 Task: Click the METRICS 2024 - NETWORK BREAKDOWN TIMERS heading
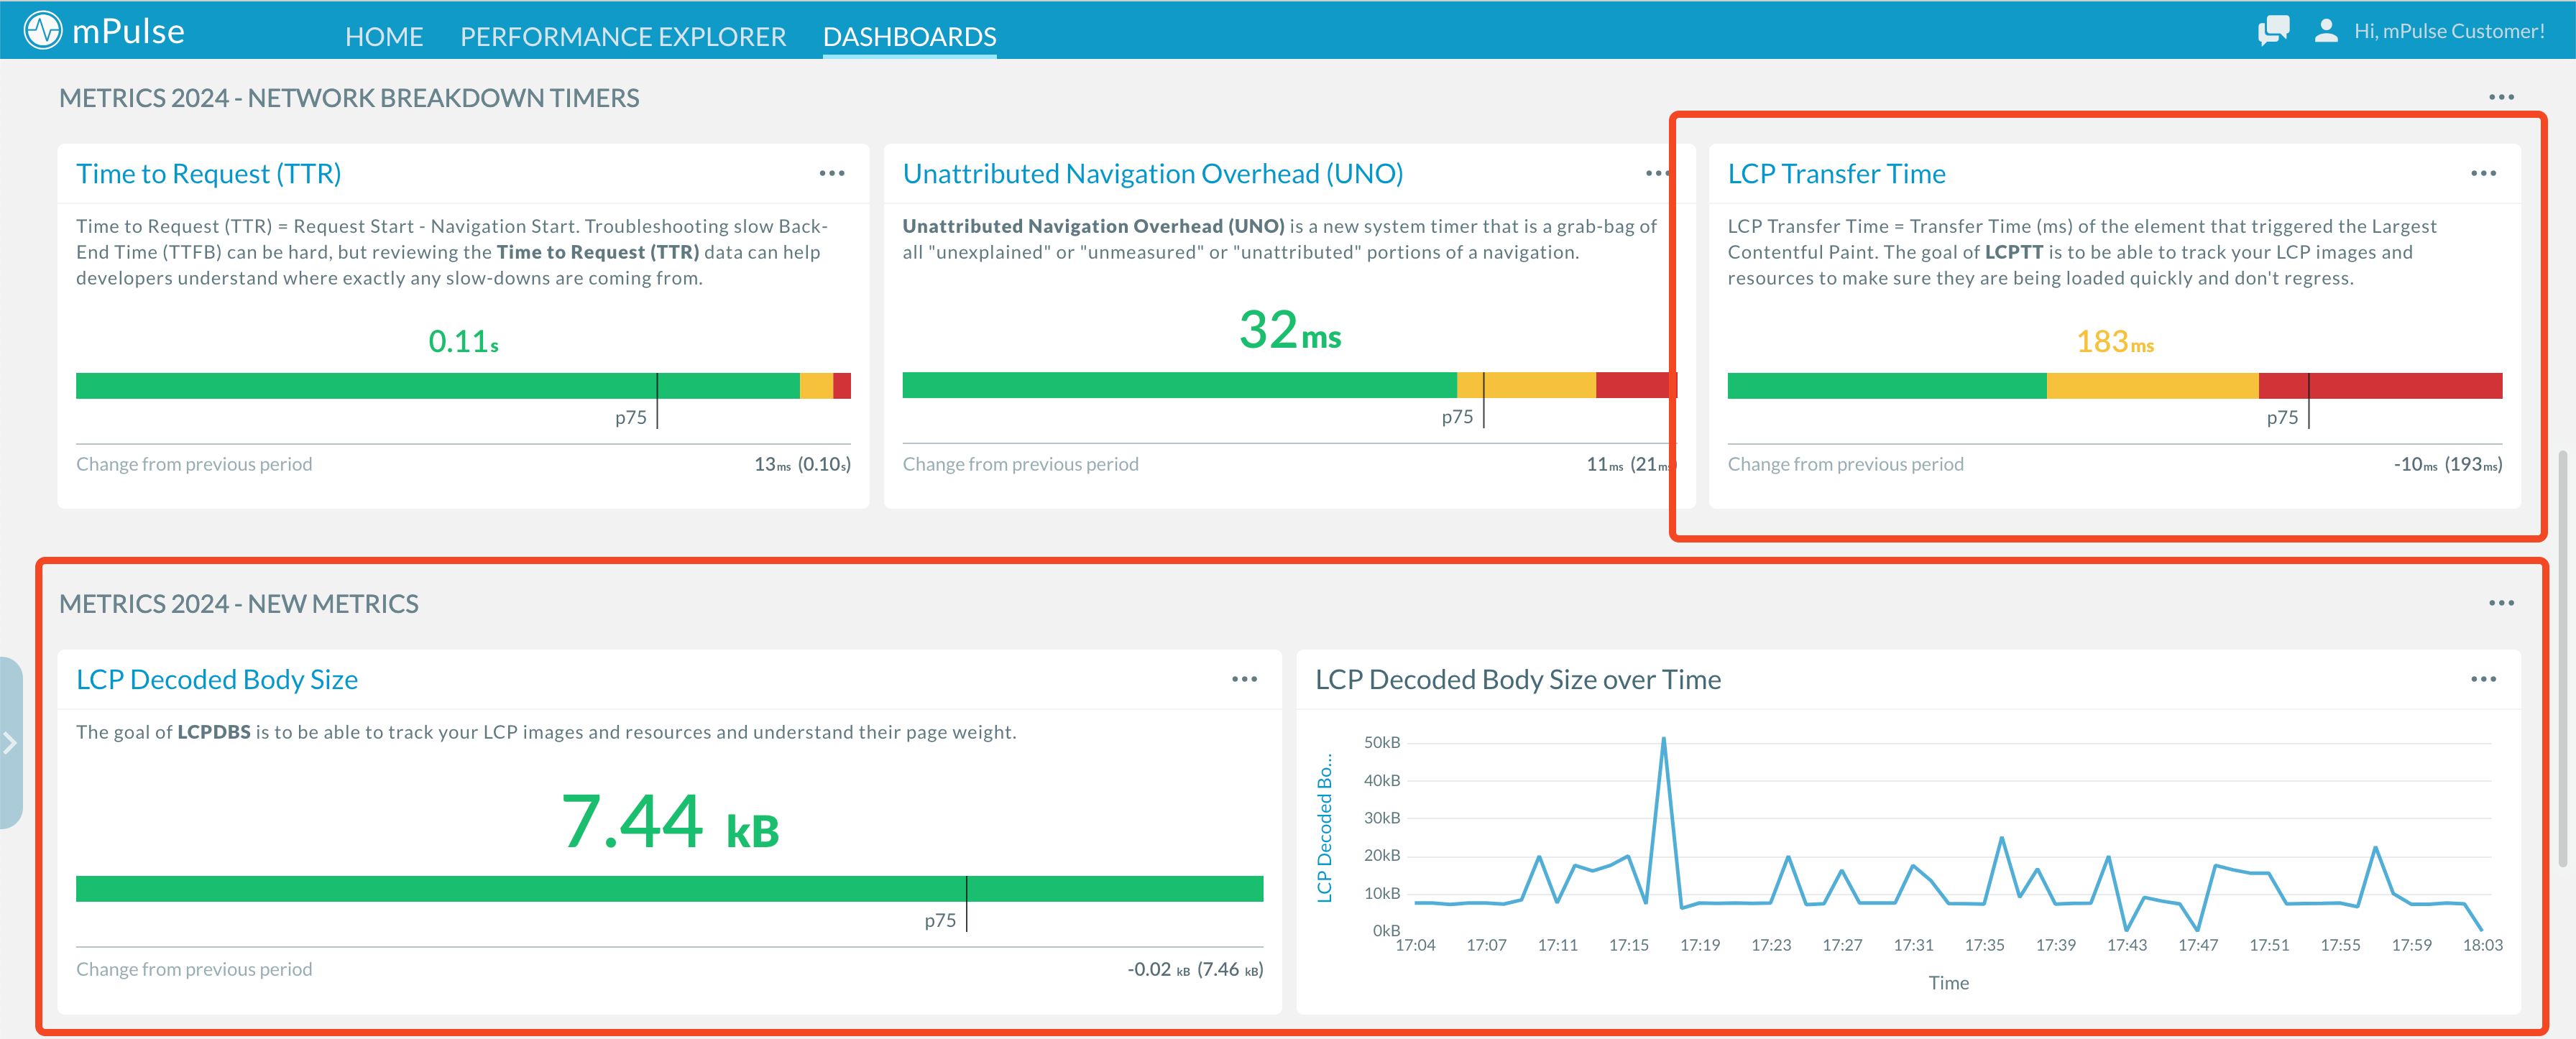point(349,97)
